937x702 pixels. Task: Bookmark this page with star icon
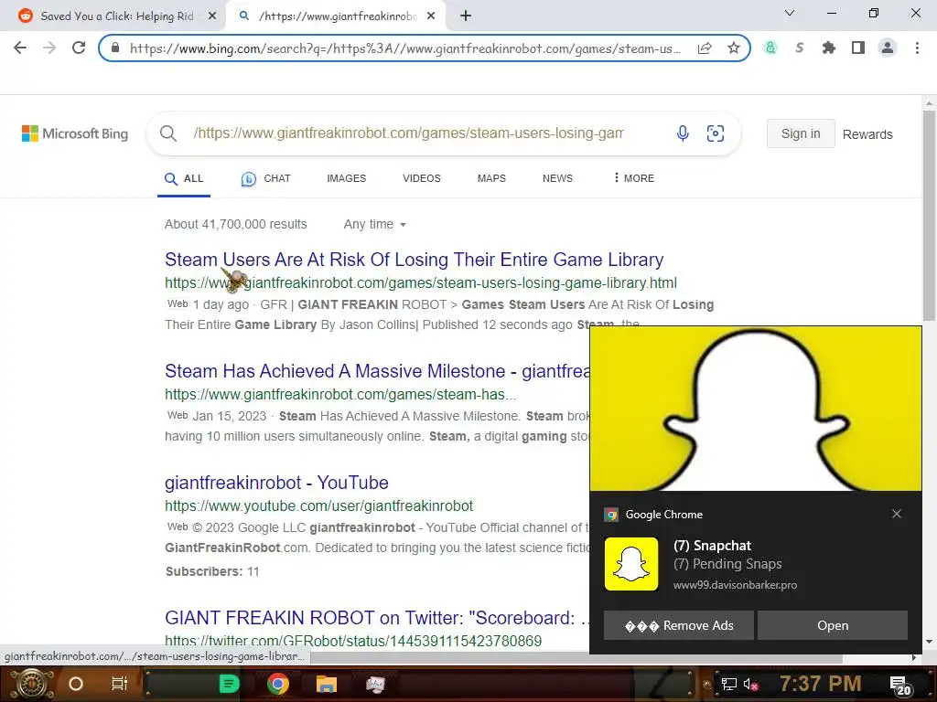[734, 48]
